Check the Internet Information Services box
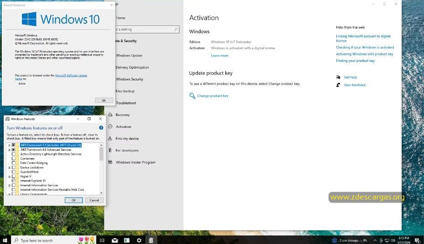Screen dimensions: 424x244 [14, 185]
